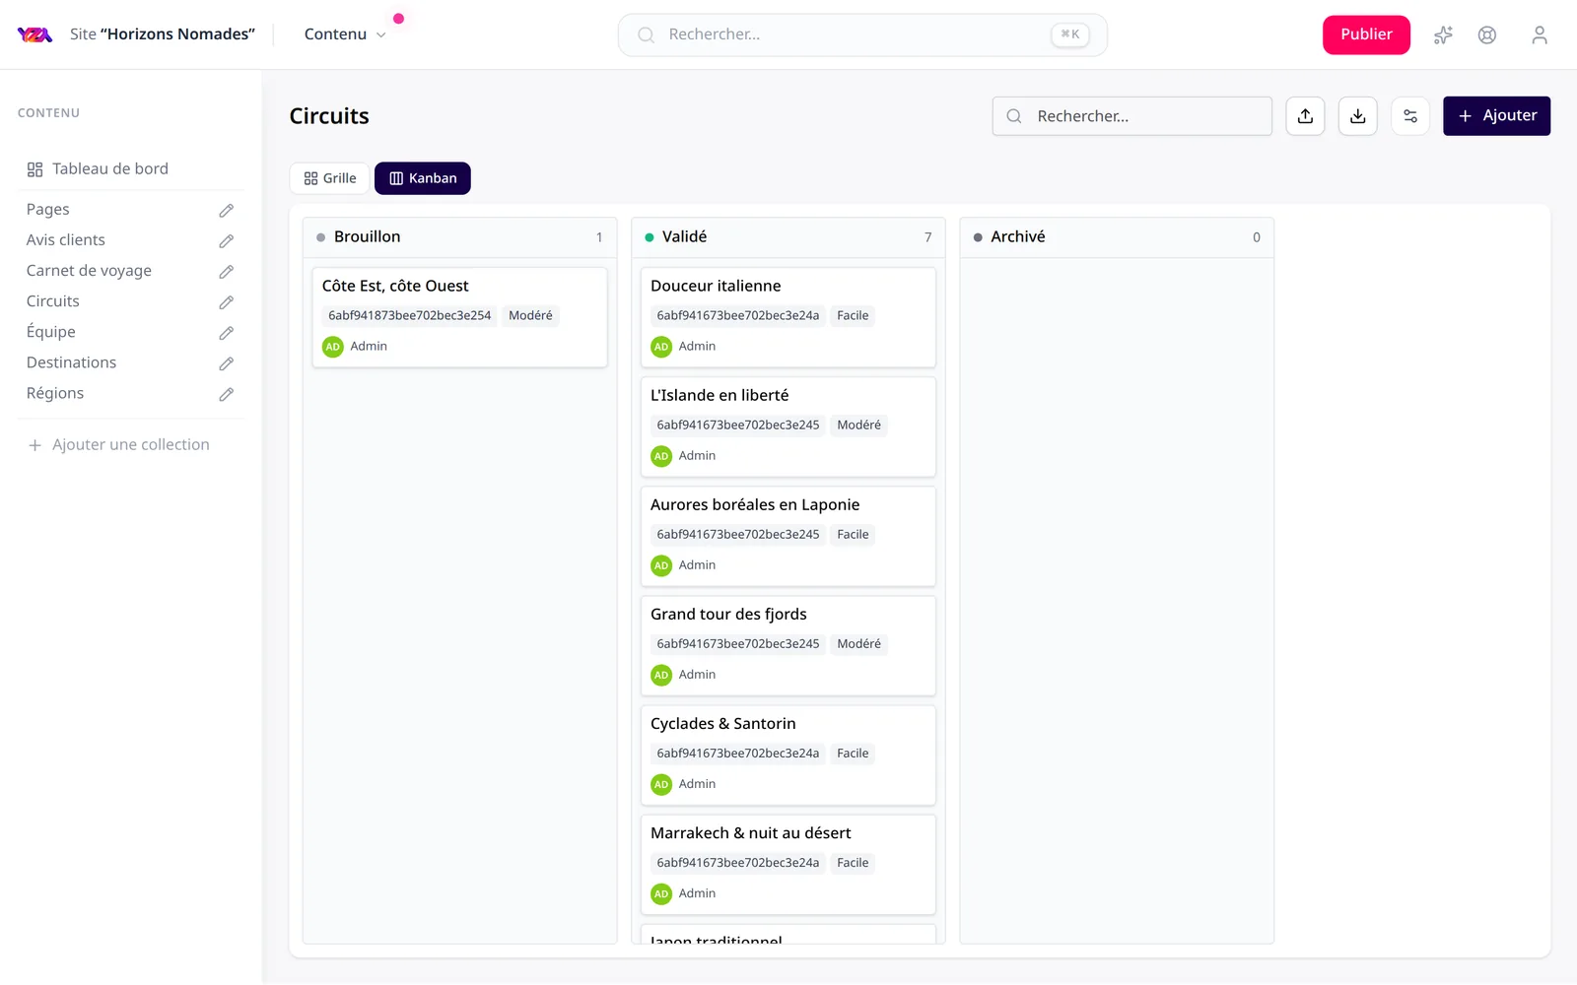Click the download/import icon button
Image resolution: width=1577 pixels, height=985 pixels.
[x=1358, y=116]
